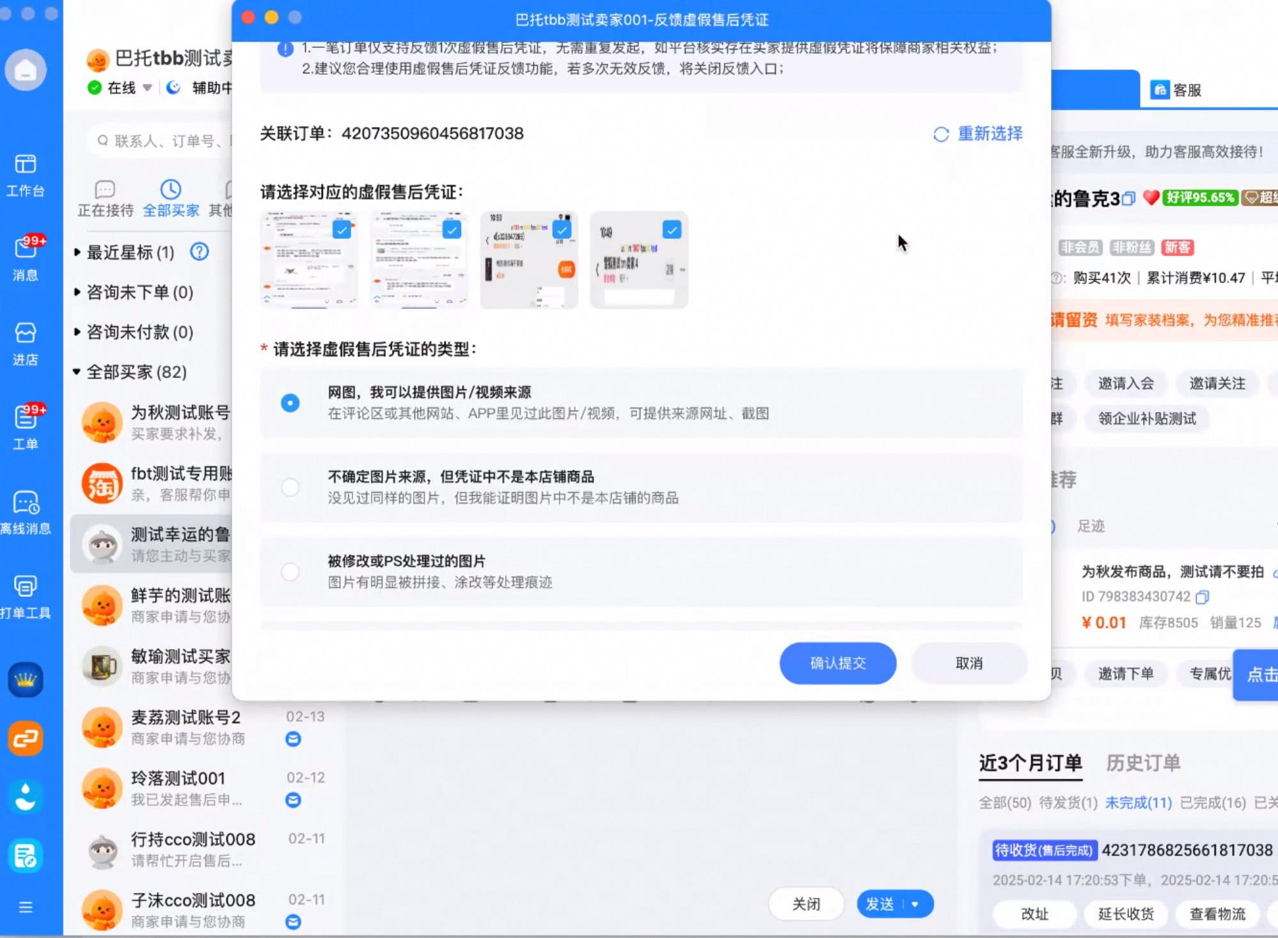Select 近3个月订单 tab

(x=1030, y=763)
